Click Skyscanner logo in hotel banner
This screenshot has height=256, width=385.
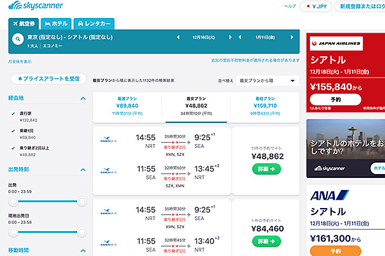coord(330,168)
